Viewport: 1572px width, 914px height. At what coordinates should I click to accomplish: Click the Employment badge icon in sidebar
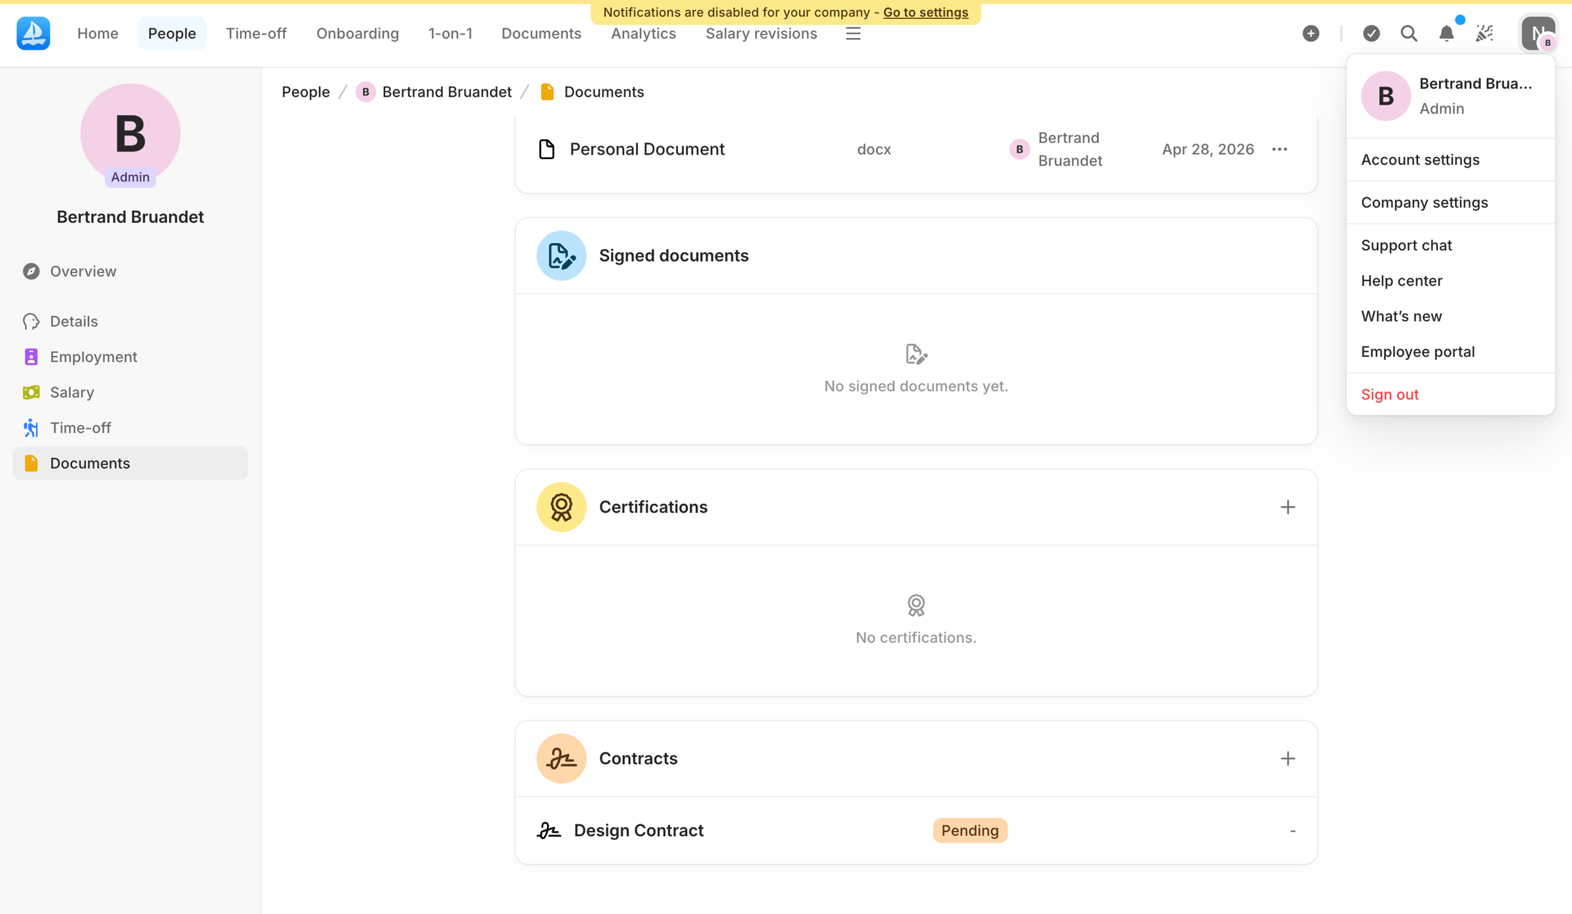pyautogui.click(x=31, y=356)
